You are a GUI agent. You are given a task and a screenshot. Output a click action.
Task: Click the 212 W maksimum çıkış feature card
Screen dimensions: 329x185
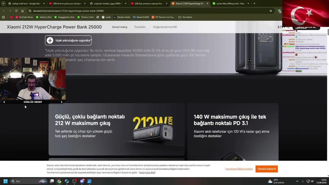coord(117,129)
